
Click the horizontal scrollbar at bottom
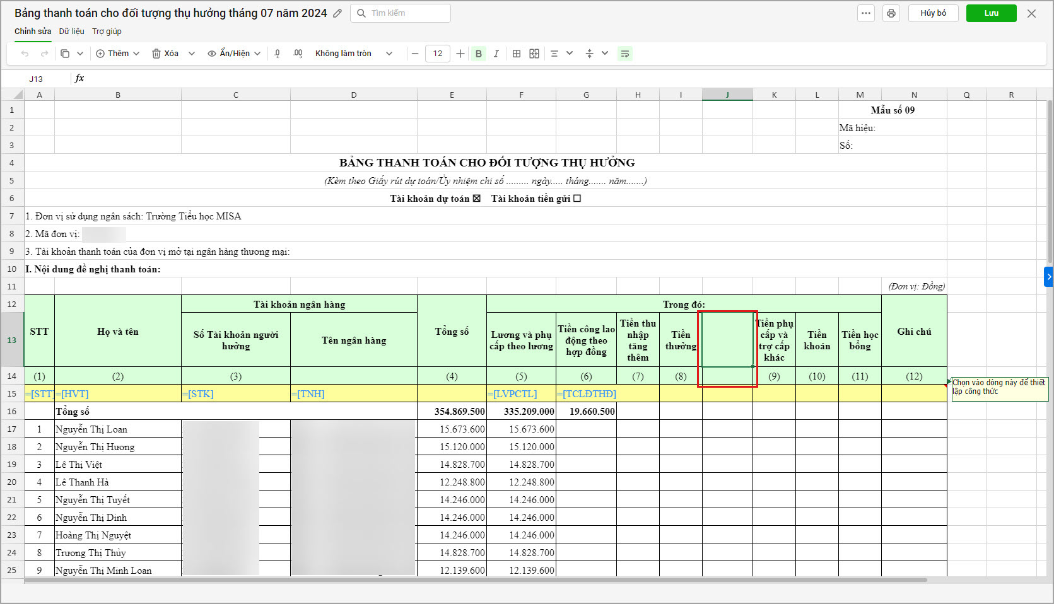(x=476, y=579)
